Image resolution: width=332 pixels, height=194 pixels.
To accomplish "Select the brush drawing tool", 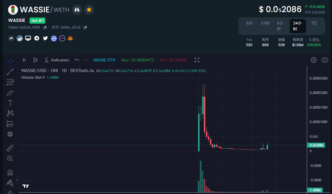I will [x=10, y=93].
